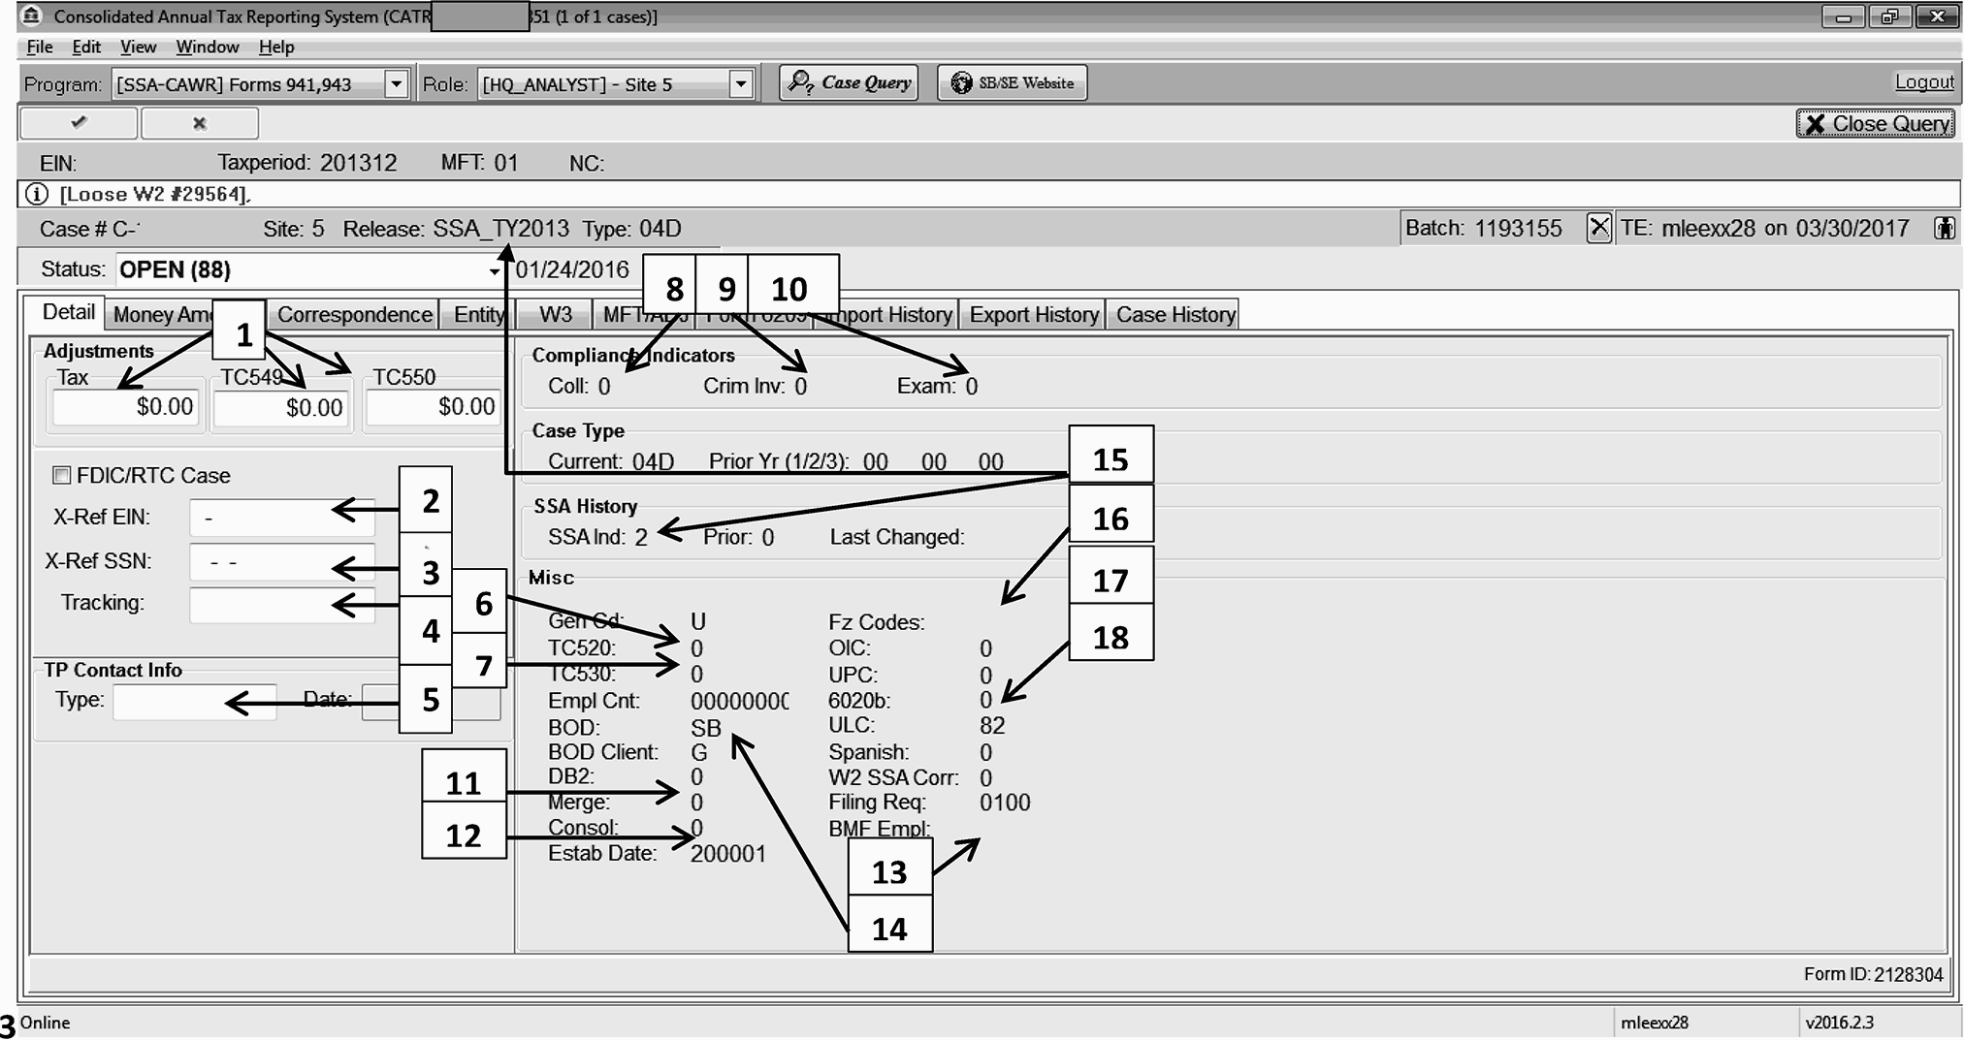Open the Status OPEN (88) dropdown
The height and width of the screenshot is (1040, 1964).
point(494,270)
